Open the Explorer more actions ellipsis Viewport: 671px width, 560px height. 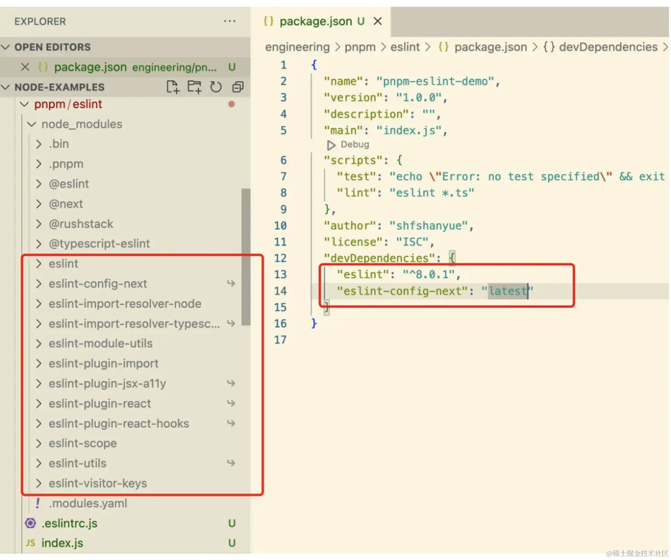(x=230, y=21)
